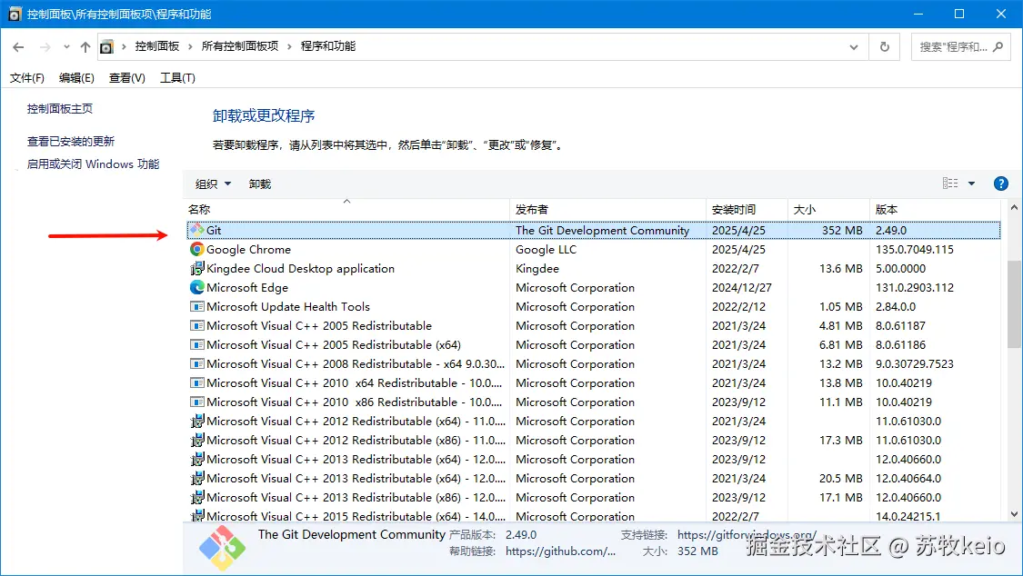
Task: Expand chevron after 控制面板 breadcrumb
Action: pyautogui.click(x=190, y=46)
